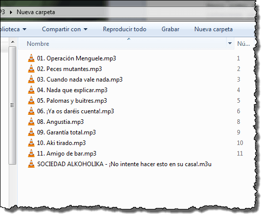Select file 10. Aki tirado.mp3
Image resolution: width=265 pixels, height=217 pixels.
(x=62, y=143)
